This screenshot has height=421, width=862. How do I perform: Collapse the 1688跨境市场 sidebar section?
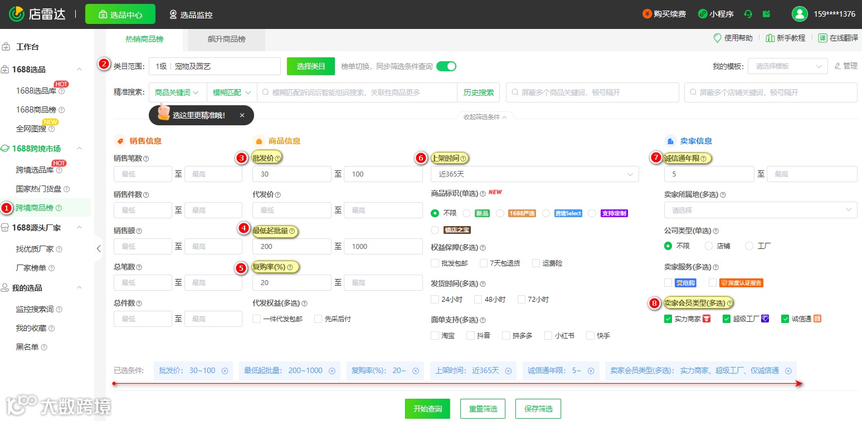(79, 148)
